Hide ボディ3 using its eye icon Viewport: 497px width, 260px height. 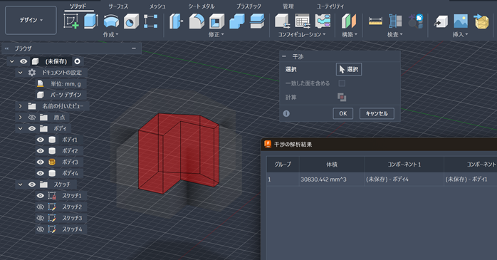pos(41,162)
